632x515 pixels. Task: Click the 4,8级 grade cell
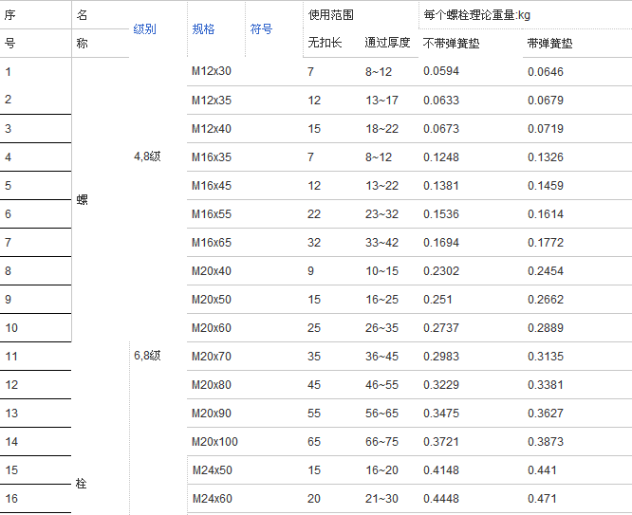tap(147, 157)
